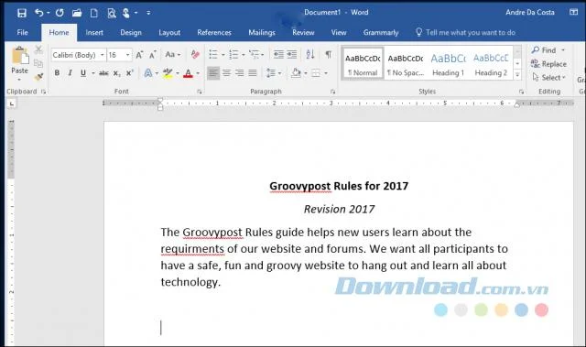This screenshot has width=586, height=347.
Task: Apply Heading 1 style
Action: pos(448,63)
